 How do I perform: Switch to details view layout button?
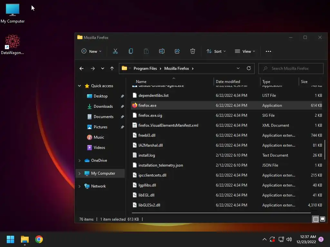(316, 219)
